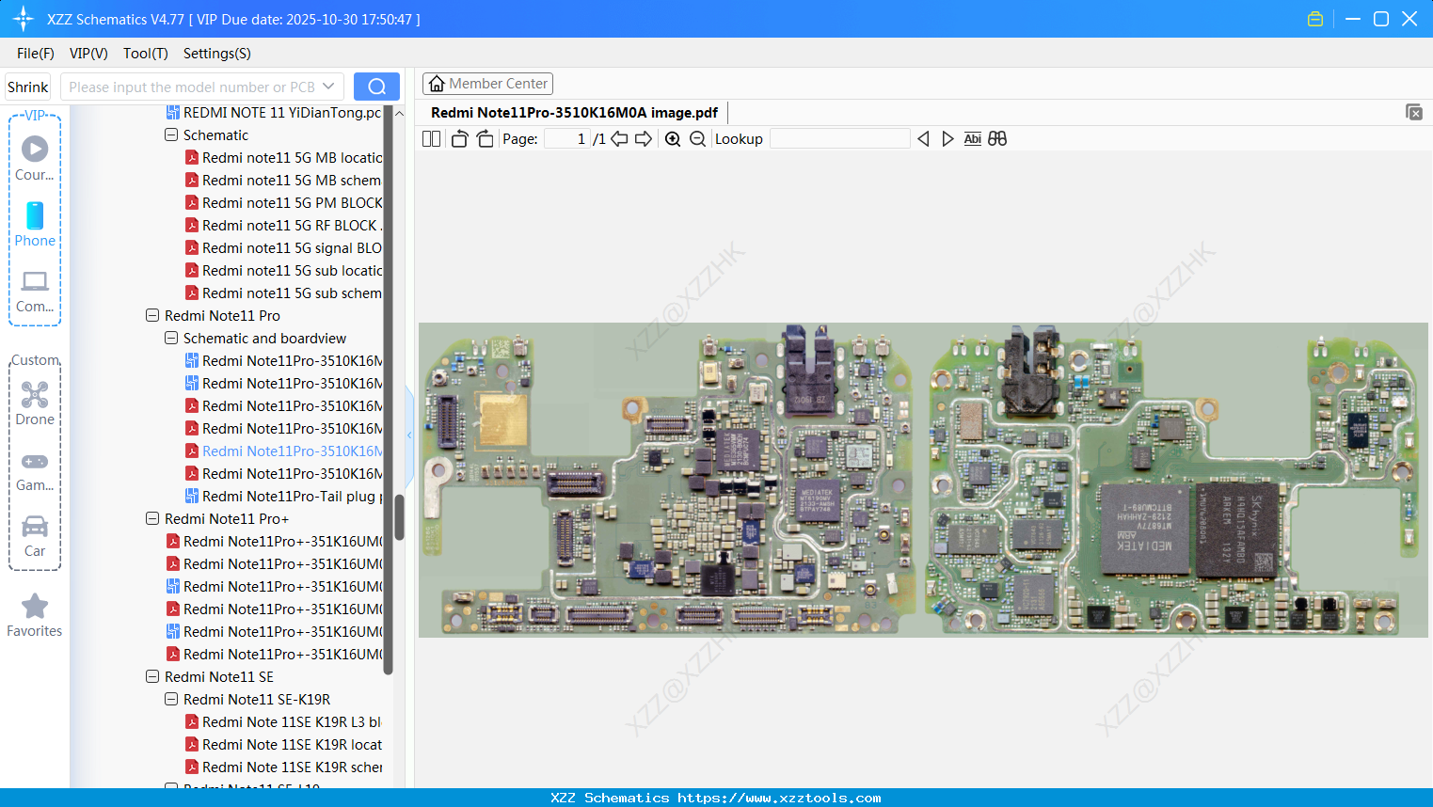
Task: Rotate the page clockwise
Action: coord(485,139)
